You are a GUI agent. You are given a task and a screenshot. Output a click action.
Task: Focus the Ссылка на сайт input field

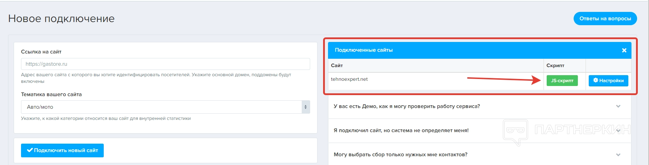pos(165,64)
